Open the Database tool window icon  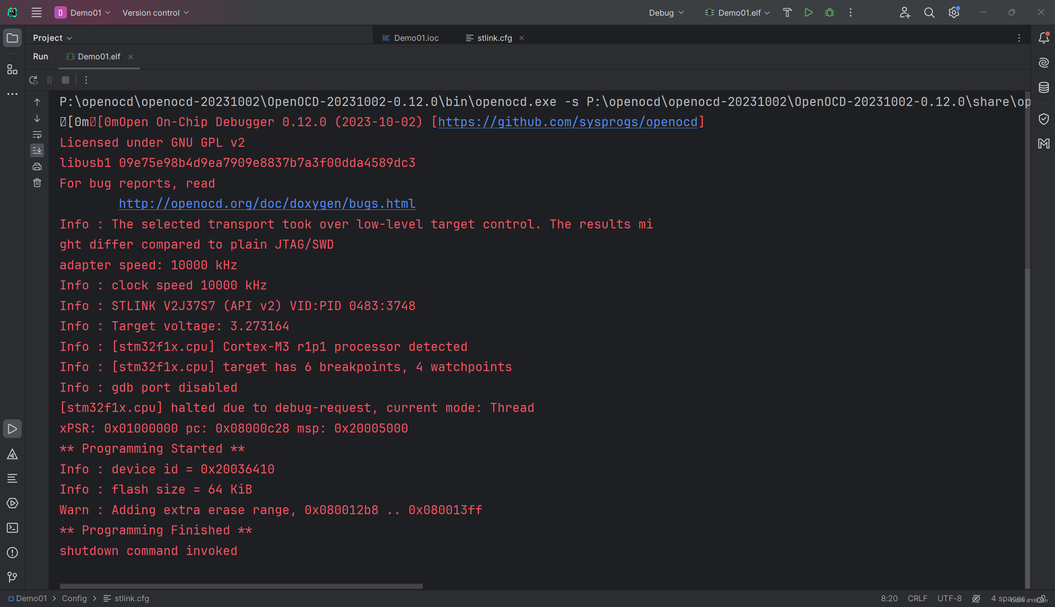click(x=1043, y=87)
